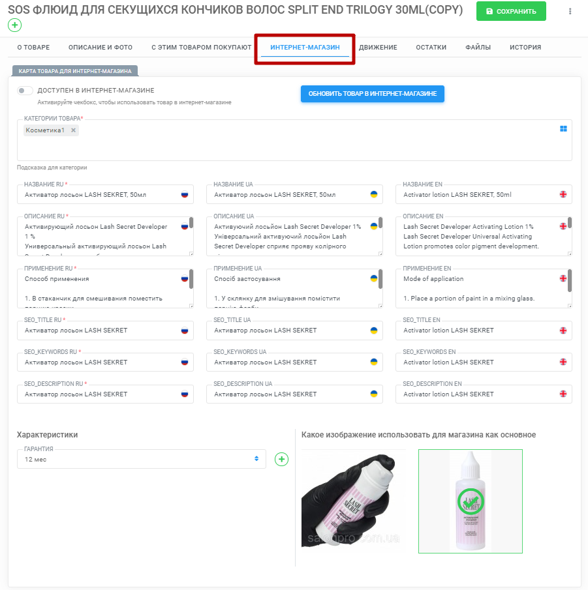Screen dimensions: 588x590
Task: Click UK flag icon in Название EN
Action: (x=563, y=194)
